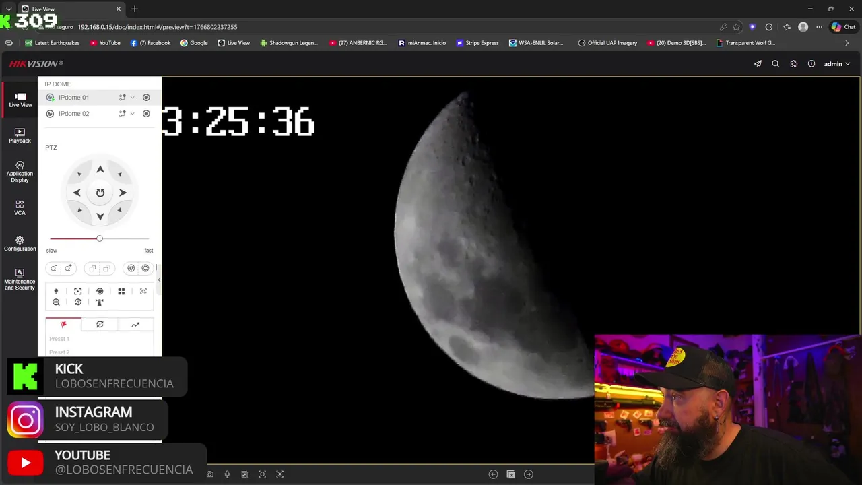
Task: Collapse the PTZ side panel handle
Action: [159, 280]
